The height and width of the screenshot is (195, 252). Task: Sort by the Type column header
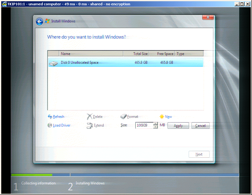pyautogui.click(x=189, y=54)
